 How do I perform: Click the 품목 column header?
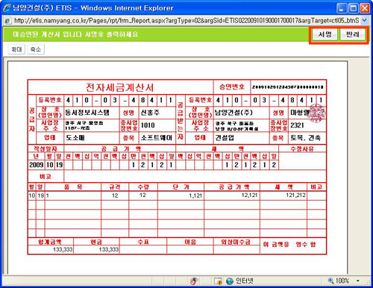click(x=73, y=187)
